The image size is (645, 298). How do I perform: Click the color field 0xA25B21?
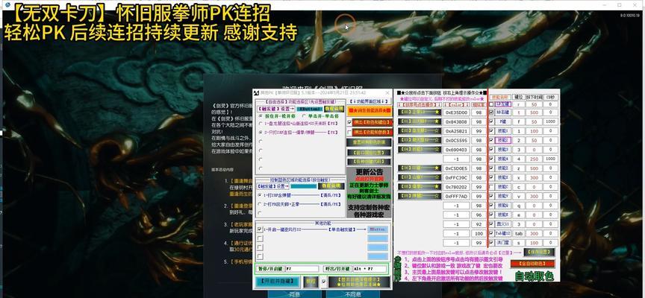click(456, 131)
